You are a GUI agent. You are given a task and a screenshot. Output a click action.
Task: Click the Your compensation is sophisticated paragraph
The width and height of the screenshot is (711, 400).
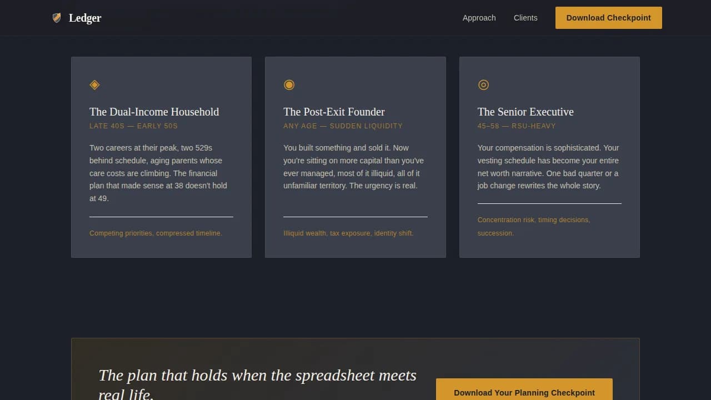(x=548, y=167)
